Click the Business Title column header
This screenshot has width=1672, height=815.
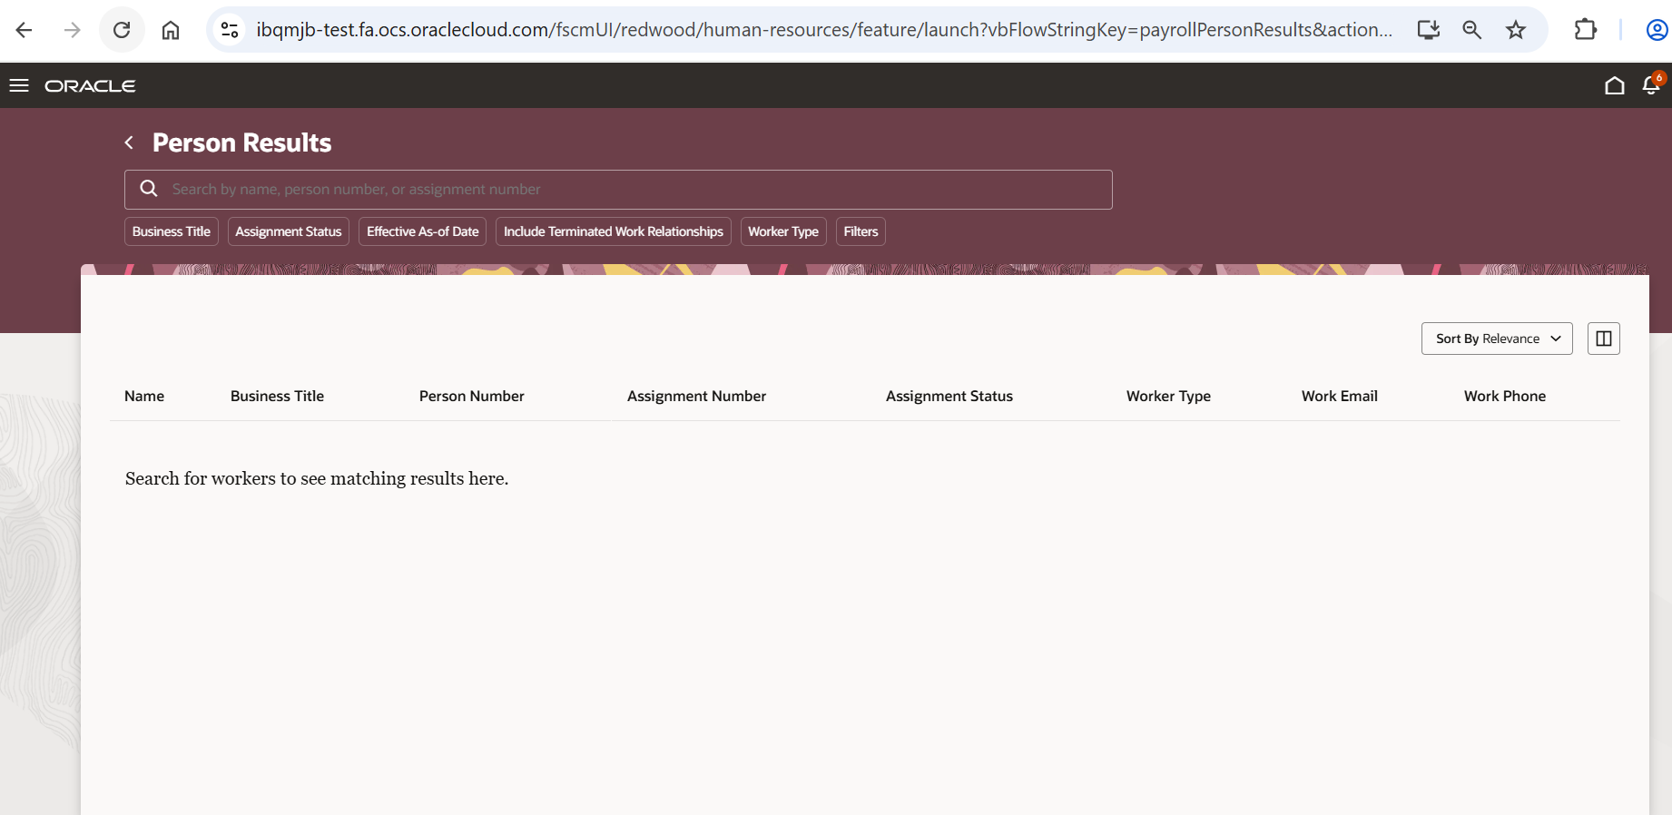pyautogui.click(x=277, y=396)
